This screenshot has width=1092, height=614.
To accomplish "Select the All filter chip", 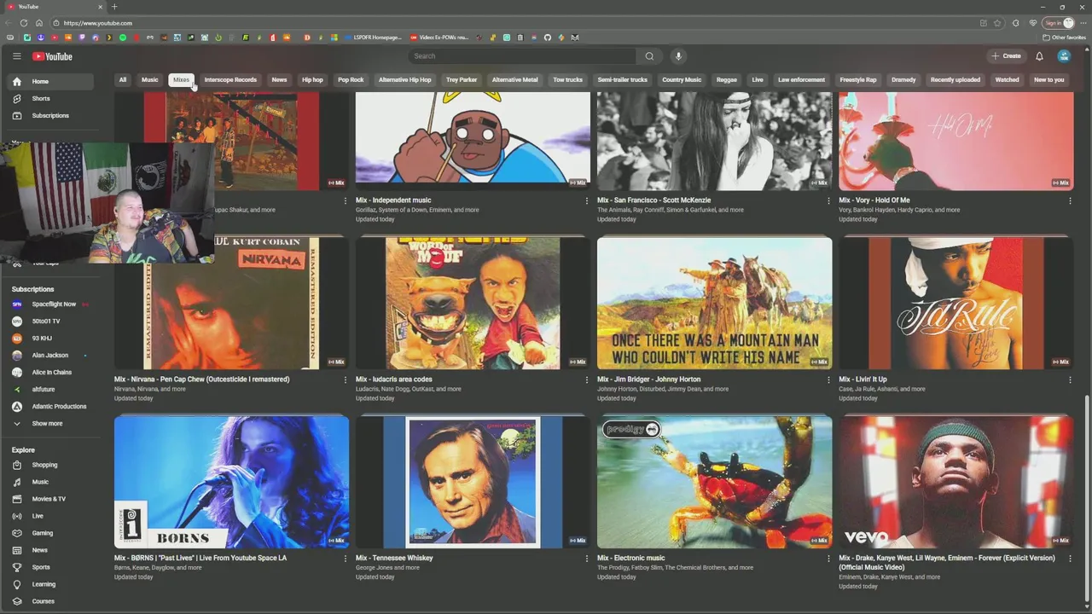I will pos(123,80).
